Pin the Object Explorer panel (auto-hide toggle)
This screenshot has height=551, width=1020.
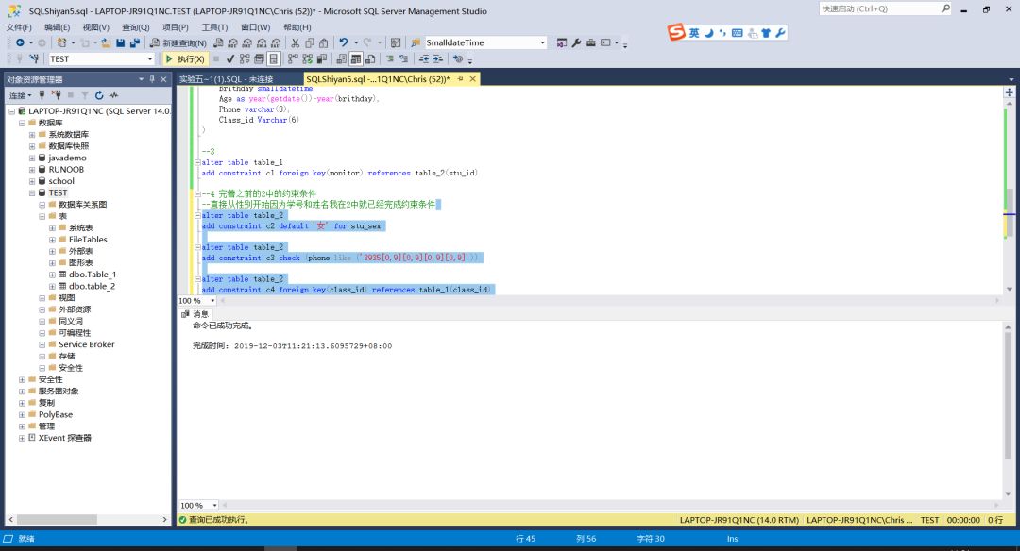pyautogui.click(x=151, y=79)
